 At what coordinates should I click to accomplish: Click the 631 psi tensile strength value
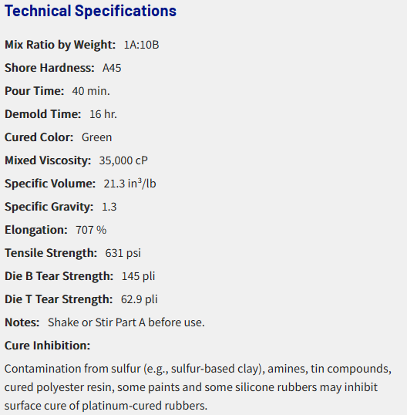pyautogui.click(x=123, y=253)
